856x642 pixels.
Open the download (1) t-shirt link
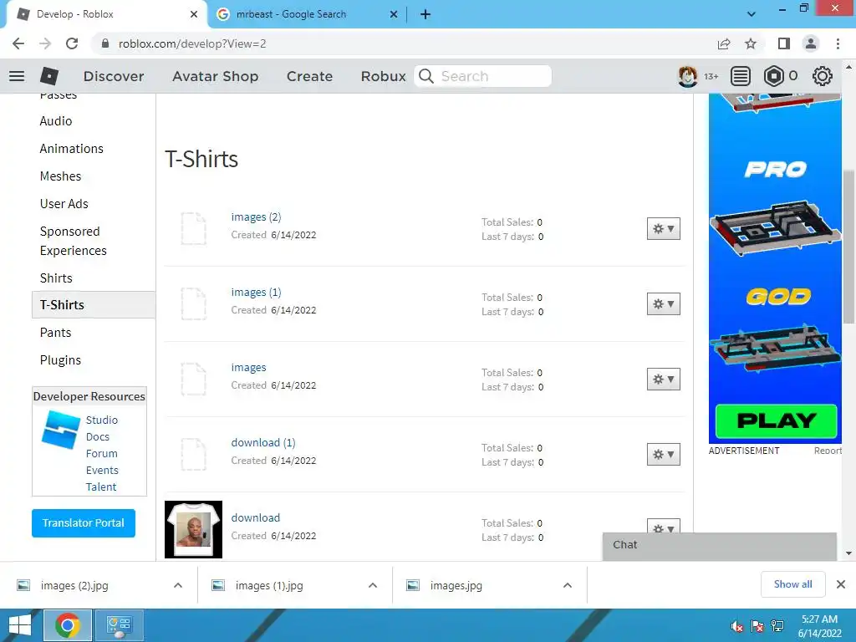click(263, 443)
